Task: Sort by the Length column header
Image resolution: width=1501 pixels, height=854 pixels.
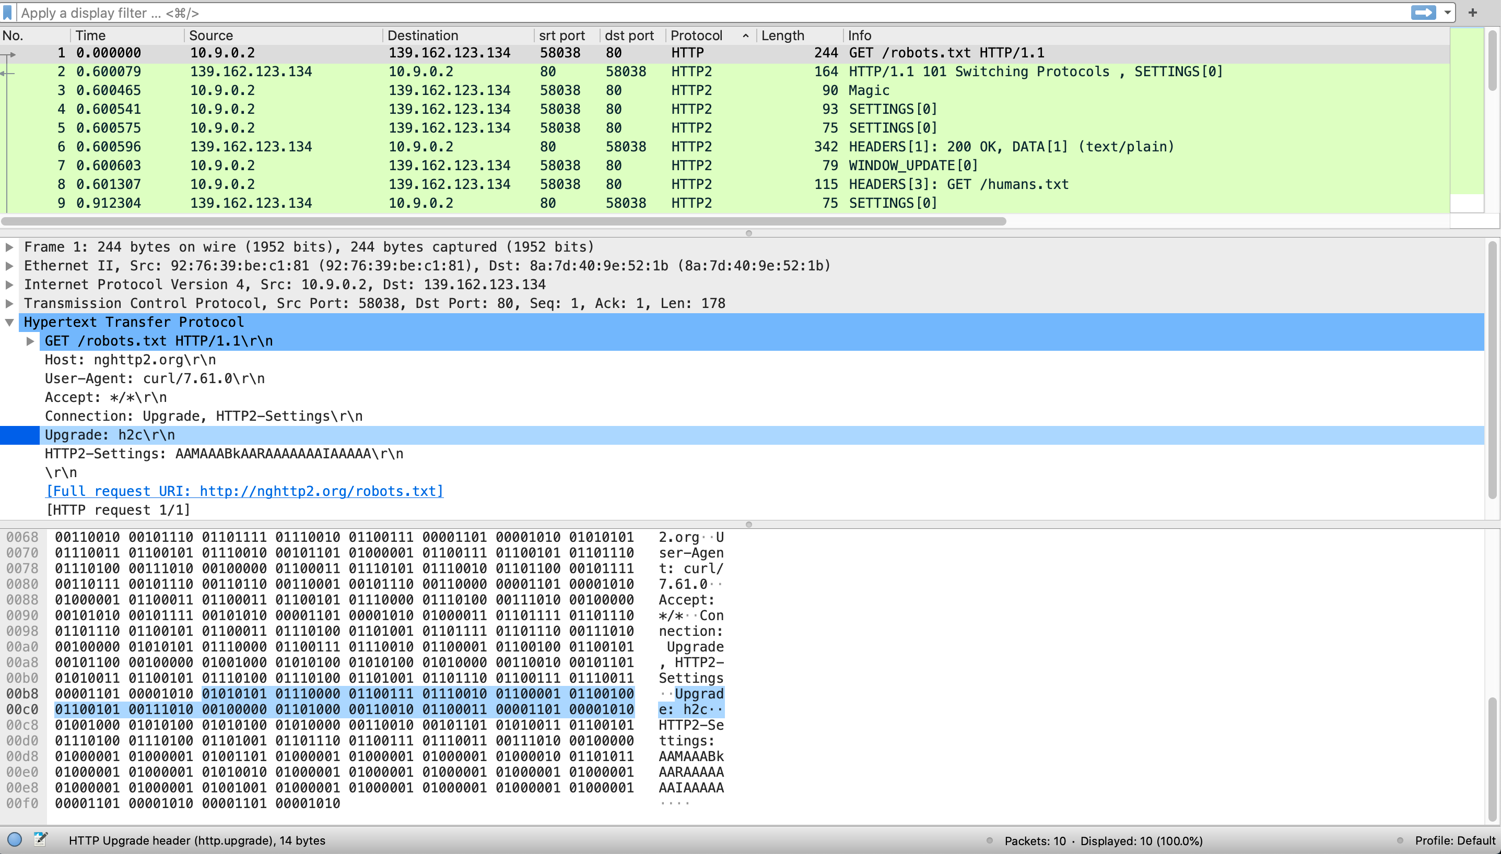Action: [x=782, y=36]
